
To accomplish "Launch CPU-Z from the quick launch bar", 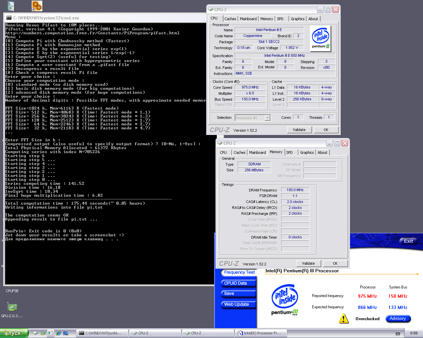I will 35,333.
